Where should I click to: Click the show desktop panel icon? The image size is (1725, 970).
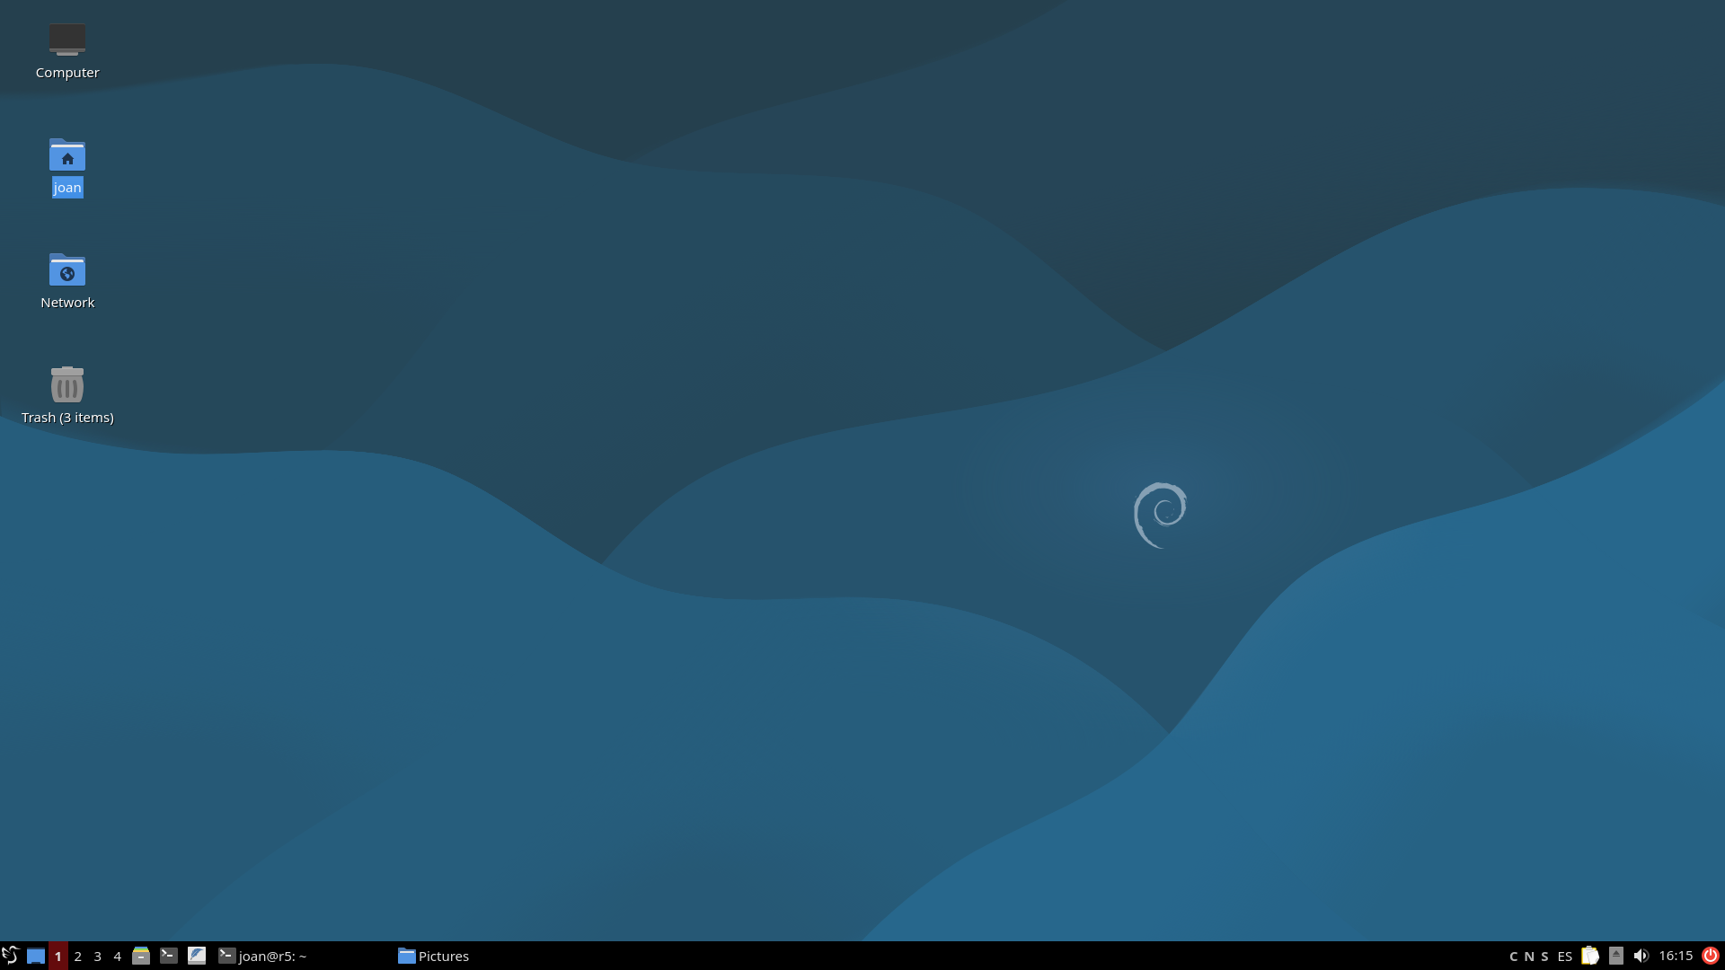[x=36, y=956]
